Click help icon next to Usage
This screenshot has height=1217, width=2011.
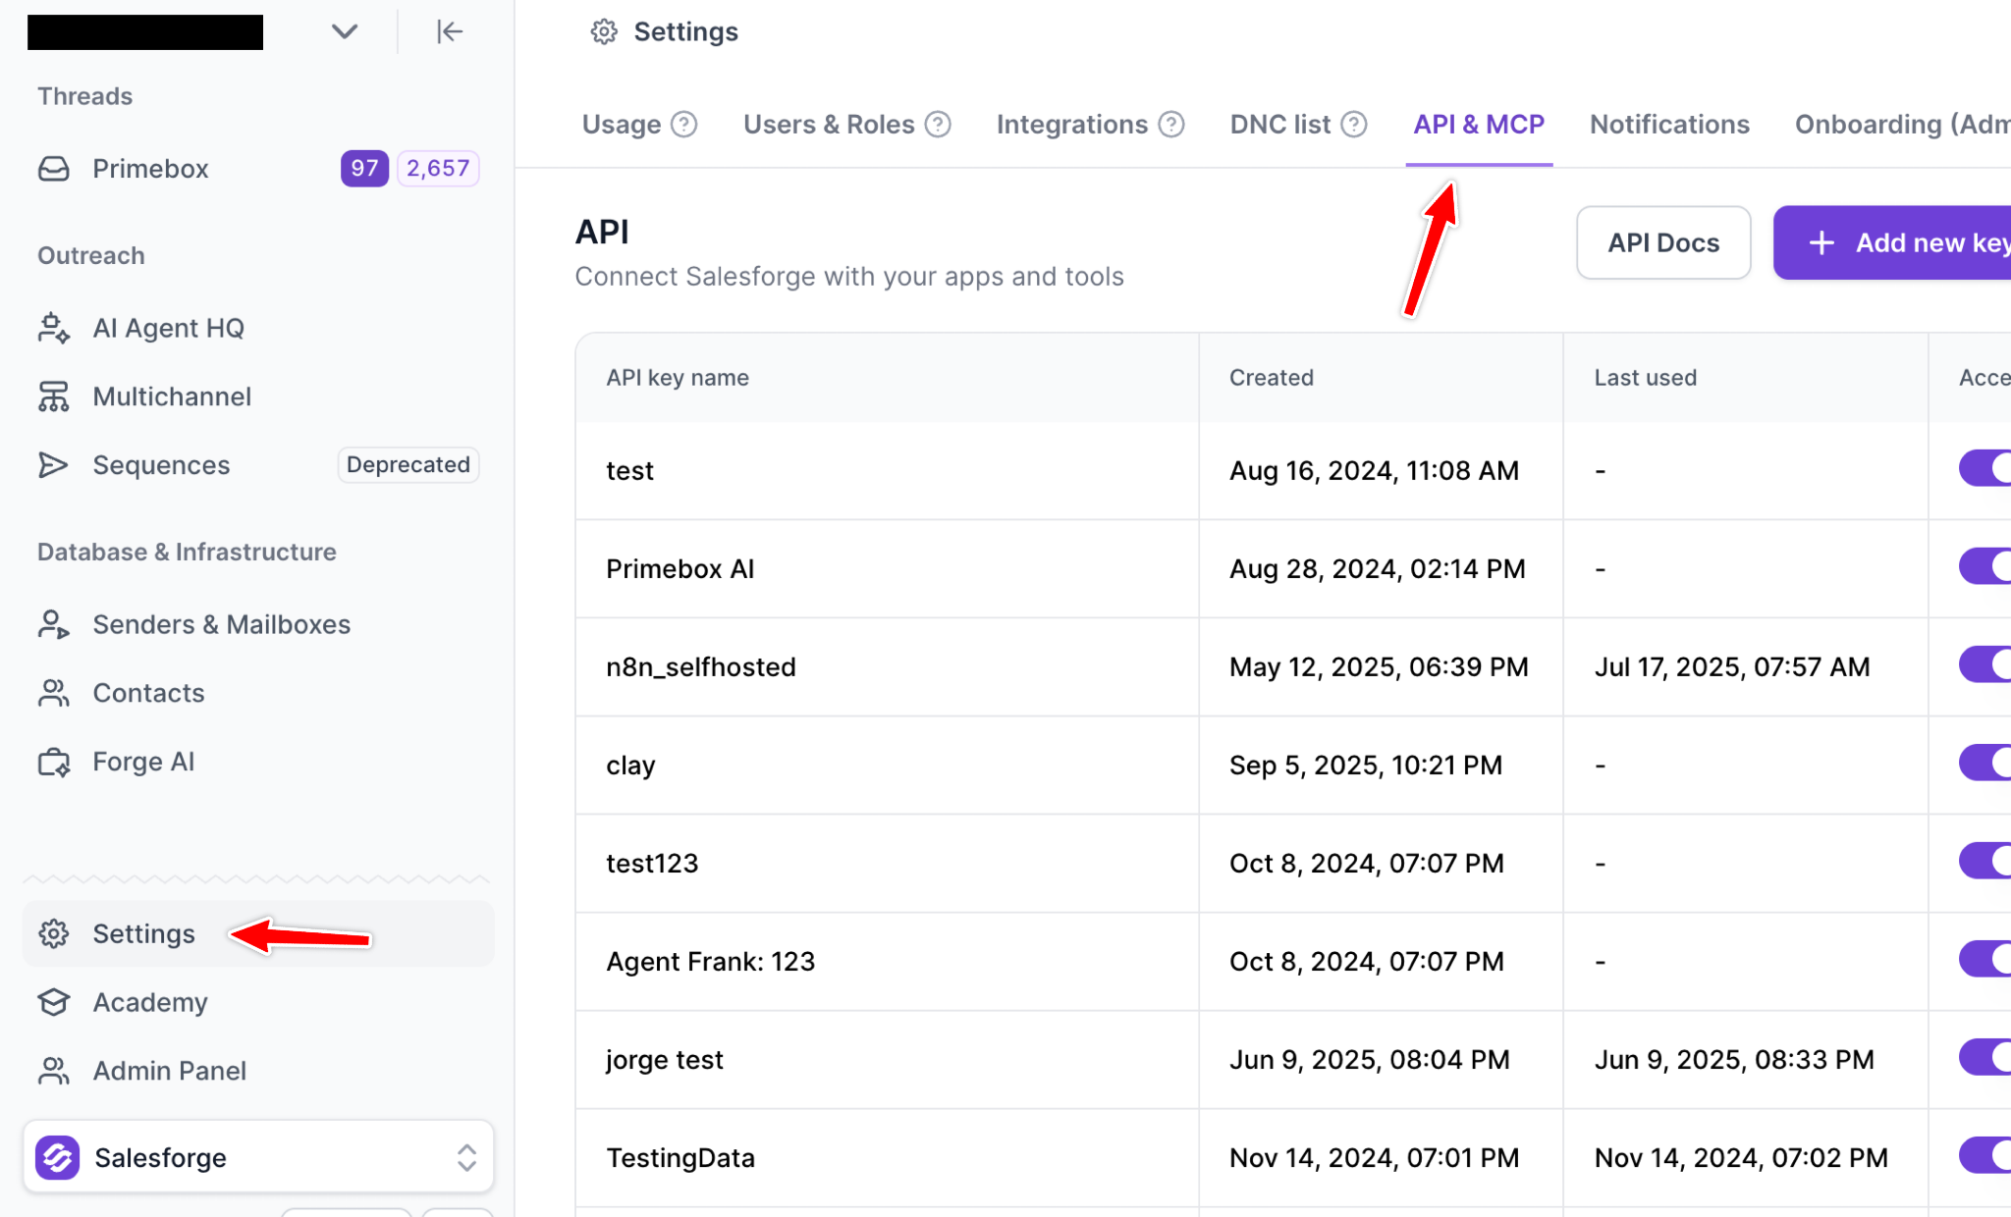coord(684,125)
